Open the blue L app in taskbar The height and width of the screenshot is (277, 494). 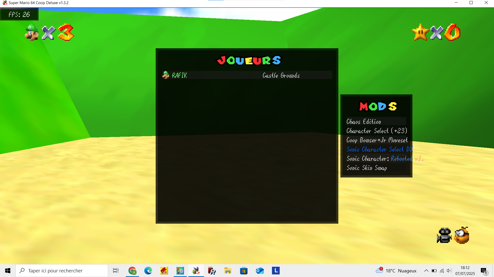[276, 271]
